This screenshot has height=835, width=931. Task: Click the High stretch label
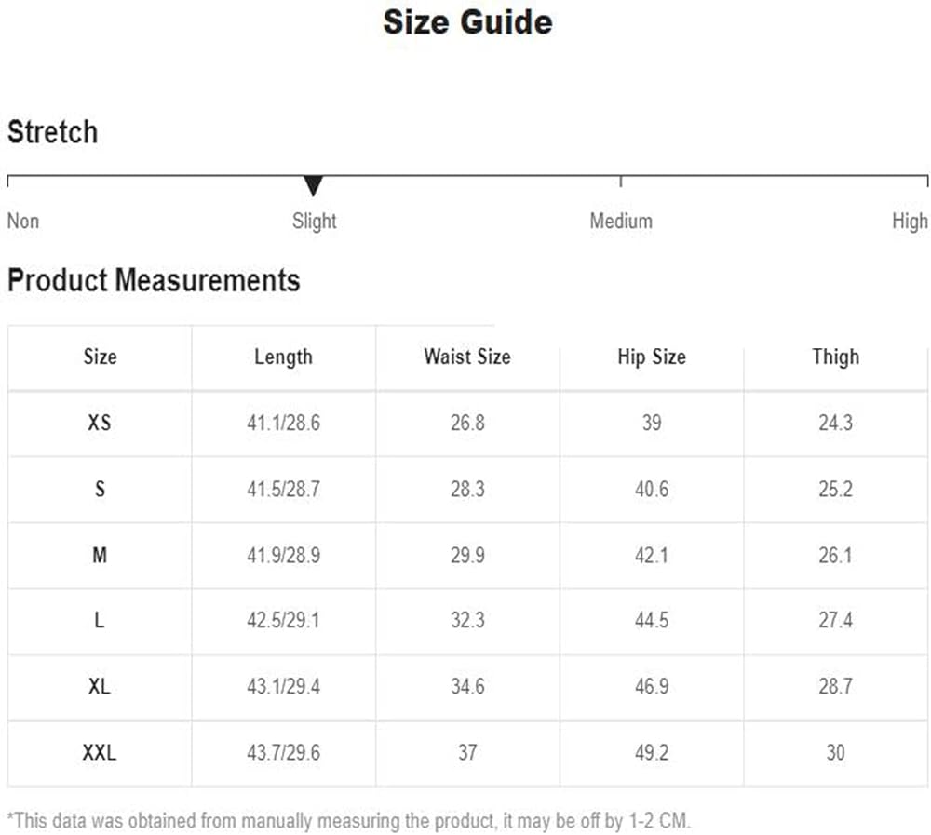tap(910, 222)
